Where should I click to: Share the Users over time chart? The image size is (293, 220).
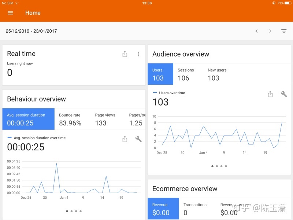tap(270, 94)
